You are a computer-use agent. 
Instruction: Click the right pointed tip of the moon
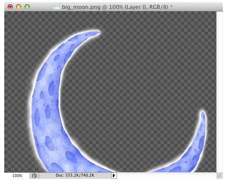point(203,114)
